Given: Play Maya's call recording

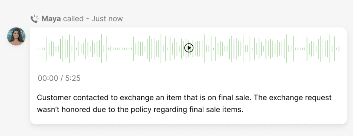Looking at the screenshot, I should pos(189,48).
